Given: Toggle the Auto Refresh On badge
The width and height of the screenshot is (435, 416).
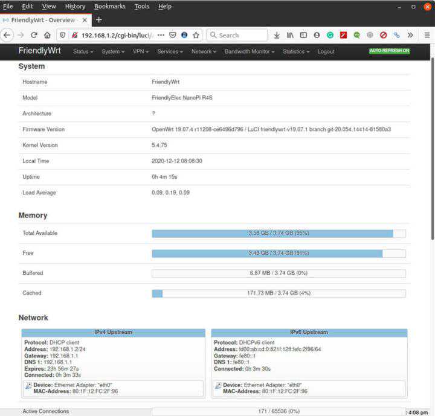Looking at the screenshot, I should coord(389,51).
